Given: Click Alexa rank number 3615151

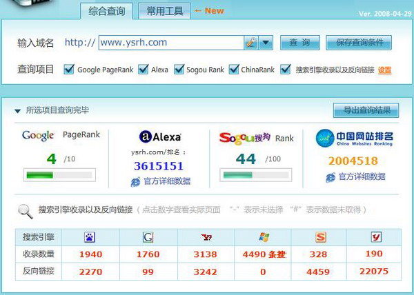Looking at the screenshot, I should [x=159, y=166].
